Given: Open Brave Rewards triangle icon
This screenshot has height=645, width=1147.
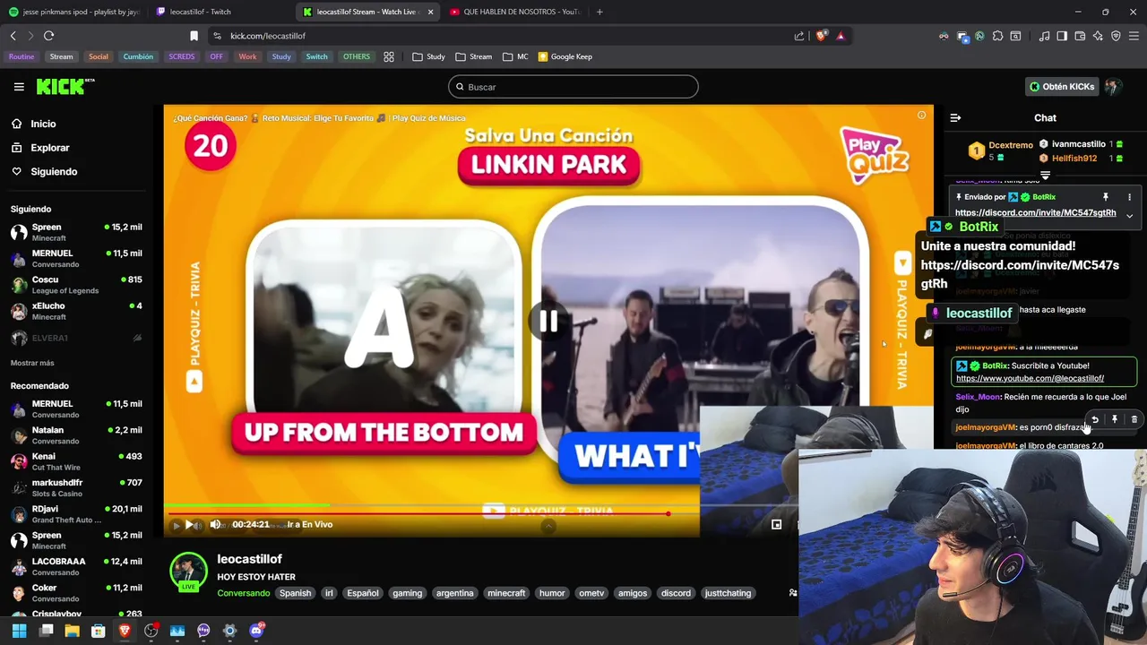Looking at the screenshot, I should (841, 36).
